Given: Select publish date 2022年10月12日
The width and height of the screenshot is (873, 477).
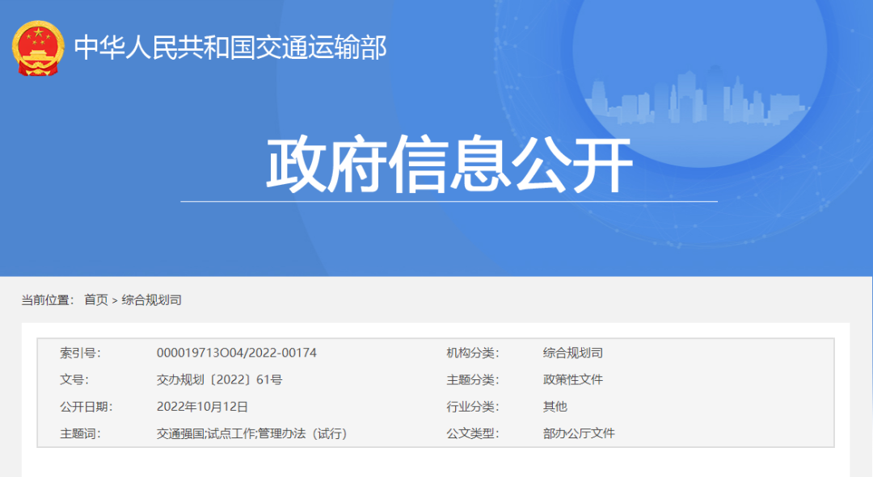Looking at the screenshot, I should 202,407.
